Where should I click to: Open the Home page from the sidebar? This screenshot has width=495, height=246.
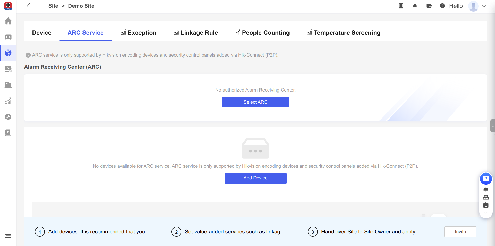tap(8, 21)
